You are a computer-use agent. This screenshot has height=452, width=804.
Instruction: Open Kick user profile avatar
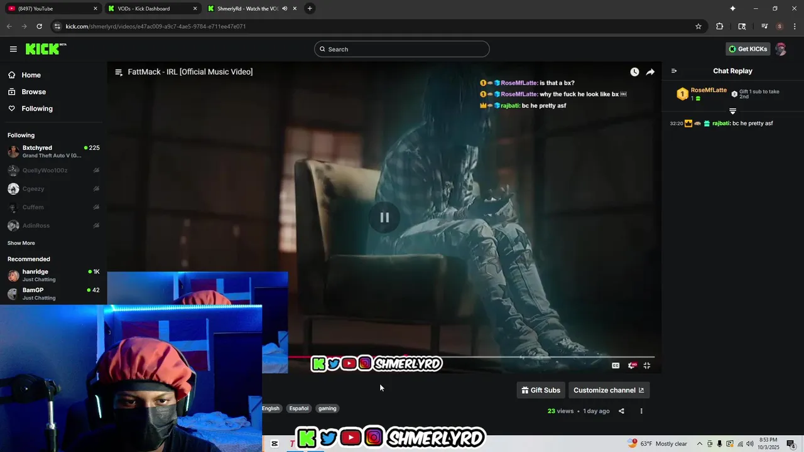coord(781,49)
